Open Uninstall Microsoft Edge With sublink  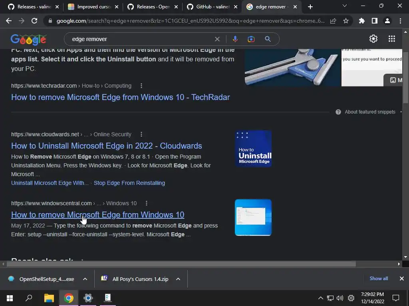point(50,183)
